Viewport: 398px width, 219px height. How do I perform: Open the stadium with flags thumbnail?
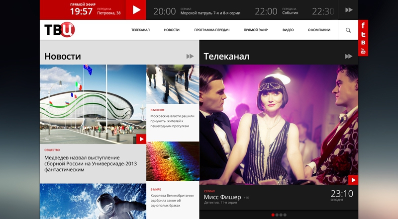pos(93,104)
